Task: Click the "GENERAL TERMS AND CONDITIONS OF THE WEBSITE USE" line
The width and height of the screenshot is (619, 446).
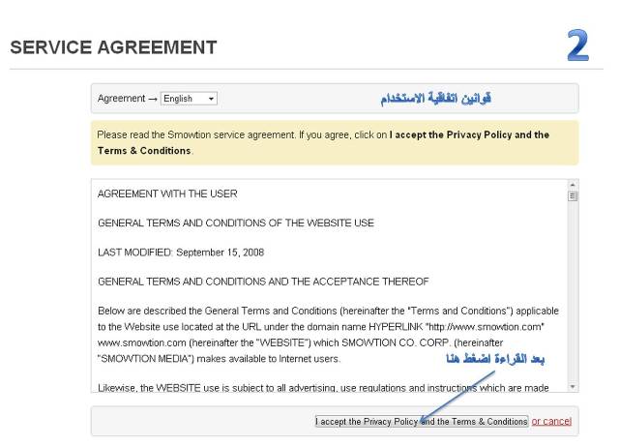Action: click(236, 223)
